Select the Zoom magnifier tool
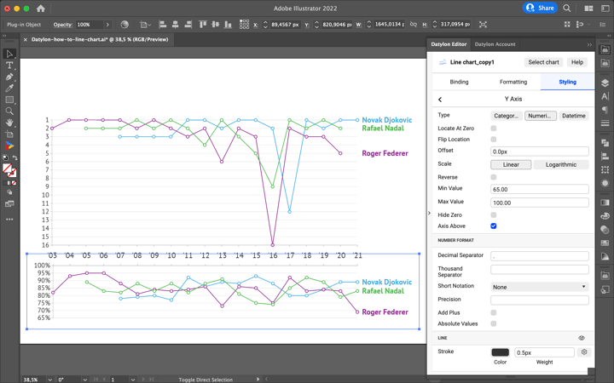The height and width of the screenshot is (383, 614). click(x=9, y=111)
